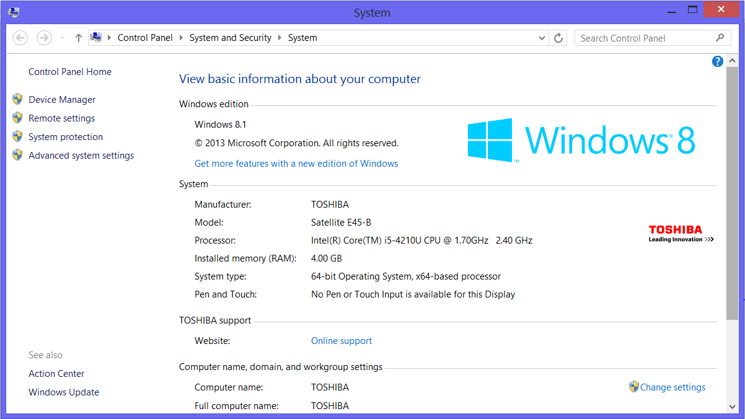The height and width of the screenshot is (419, 745).
Task: Click Change settings for computer name
Action: tap(672, 387)
